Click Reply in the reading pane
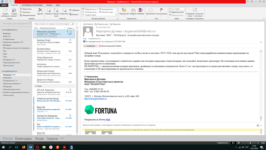Screen dimensions: 266x150 [x=88, y=24]
